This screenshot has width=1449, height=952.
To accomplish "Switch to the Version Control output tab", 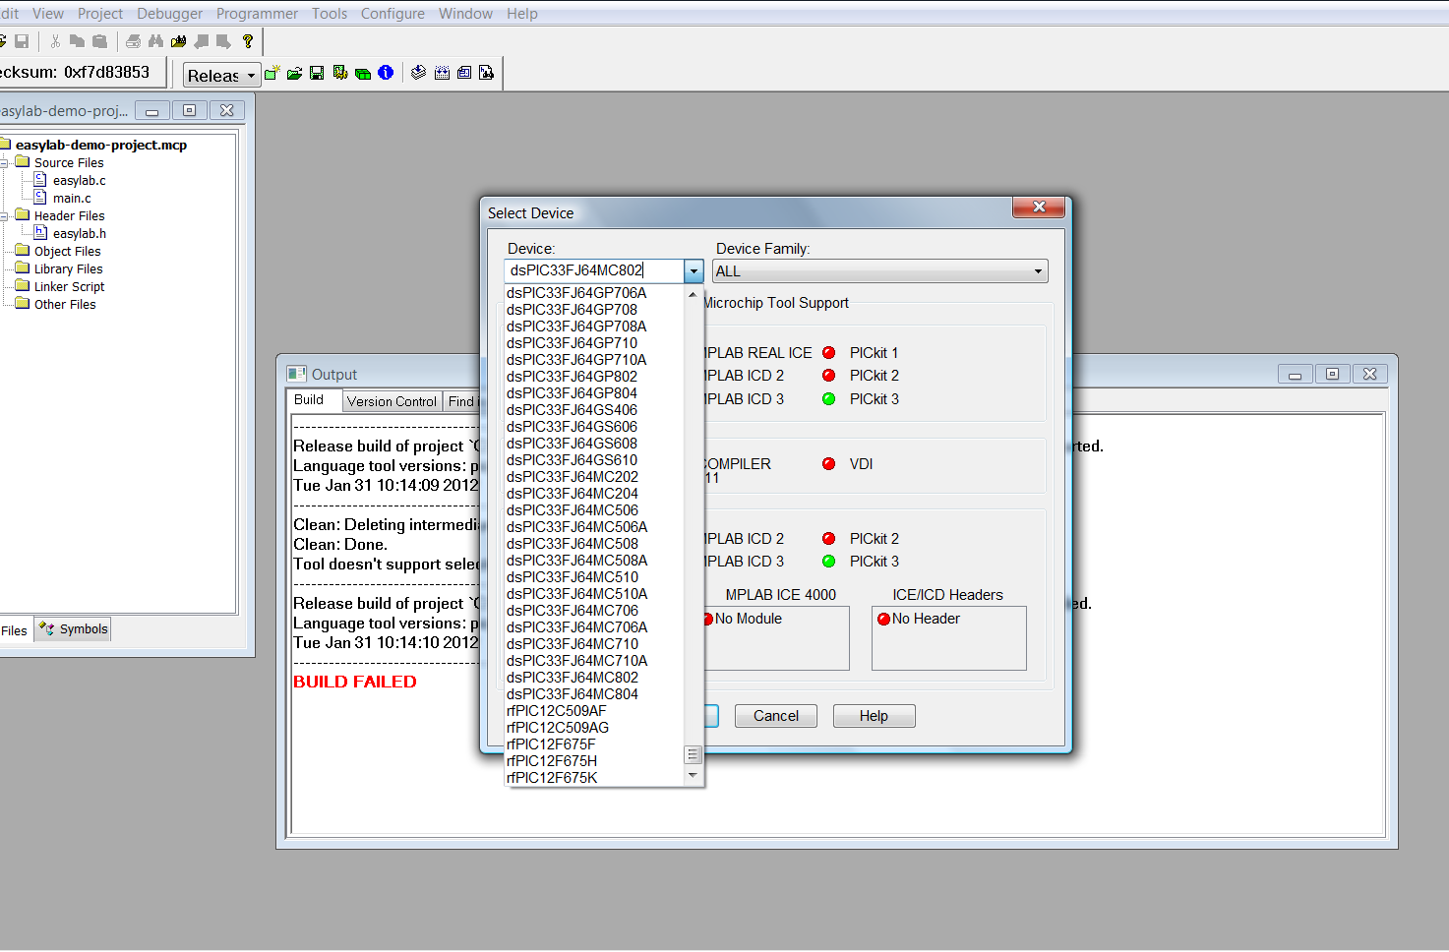I will point(392,401).
